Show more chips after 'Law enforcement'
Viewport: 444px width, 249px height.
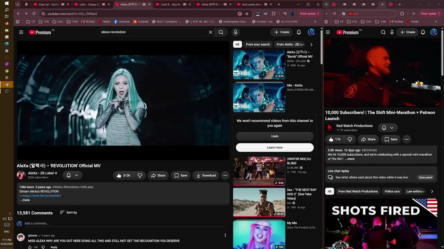432,191
